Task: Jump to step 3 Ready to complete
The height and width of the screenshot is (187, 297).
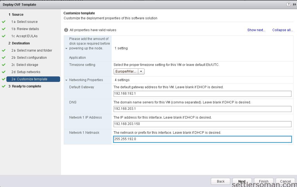Action: (x=26, y=86)
